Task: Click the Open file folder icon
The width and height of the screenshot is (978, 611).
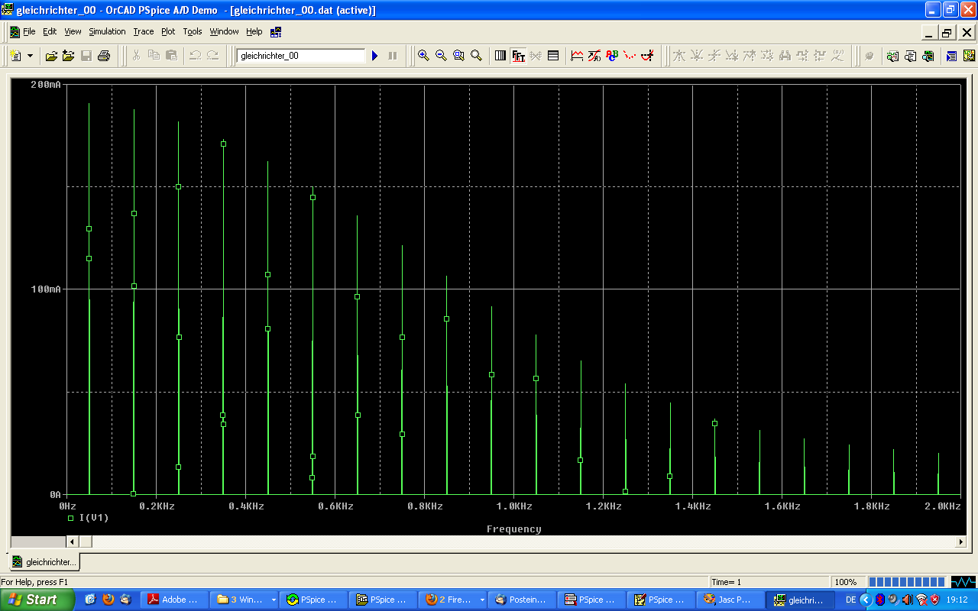Action: click(x=51, y=56)
